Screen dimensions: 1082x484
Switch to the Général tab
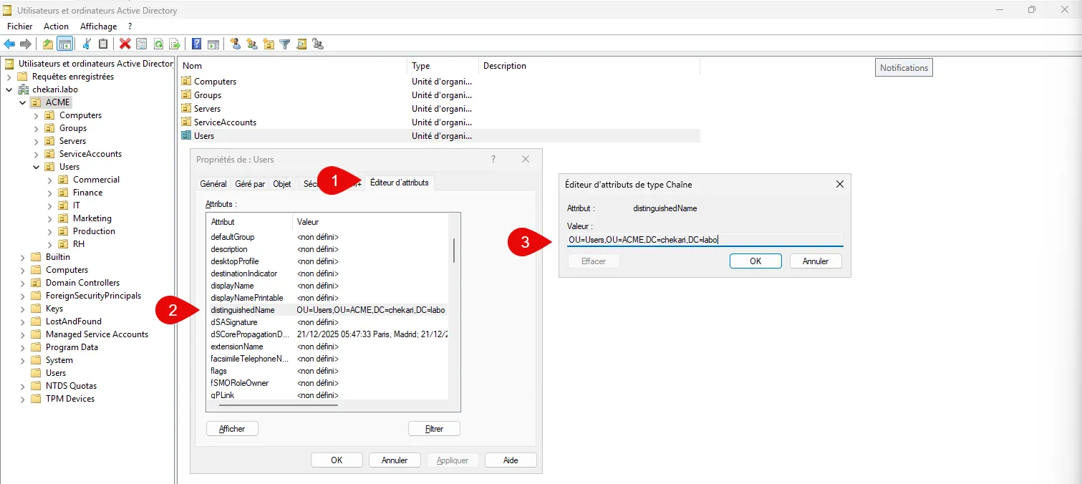213,184
